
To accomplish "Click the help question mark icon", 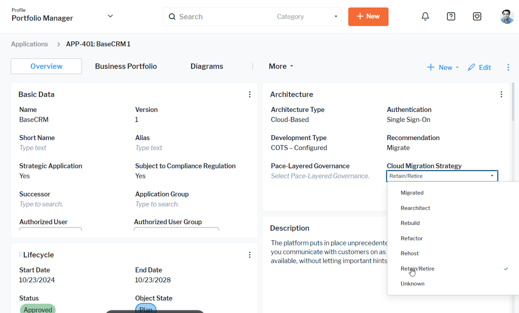I will click(x=451, y=16).
